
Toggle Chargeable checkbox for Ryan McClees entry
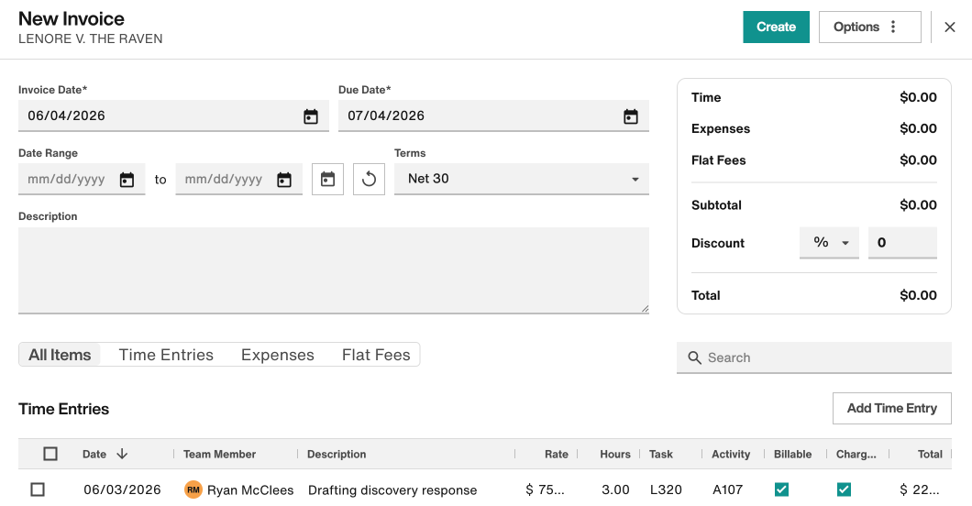pyautogui.click(x=844, y=489)
